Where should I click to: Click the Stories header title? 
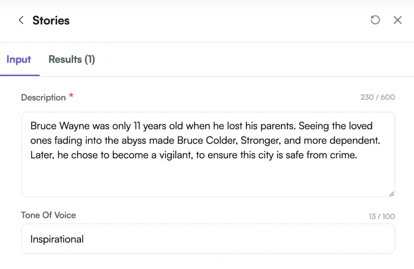point(51,20)
